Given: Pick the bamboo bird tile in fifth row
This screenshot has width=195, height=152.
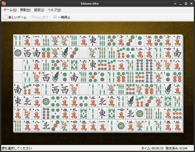Looking at the screenshot, I should (x=168, y=89).
